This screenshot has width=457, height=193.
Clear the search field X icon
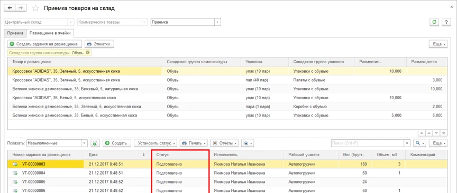pyautogui.click(x=407, y=143)
